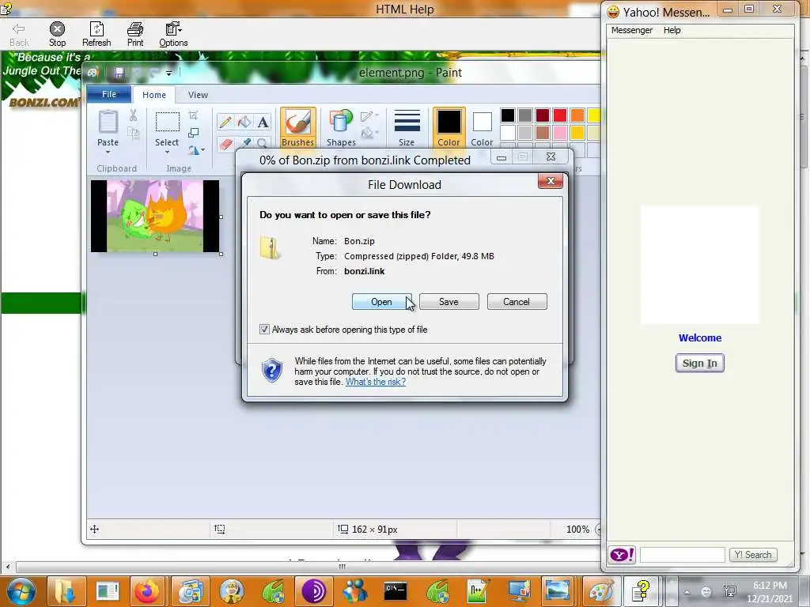The height and width of the screenshot is (607, 810).
Task: Open the shape Outline dropdown
Action: (x=369, y=117)
